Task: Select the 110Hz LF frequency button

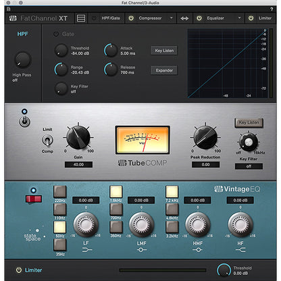Action: (x=60, y=209)
